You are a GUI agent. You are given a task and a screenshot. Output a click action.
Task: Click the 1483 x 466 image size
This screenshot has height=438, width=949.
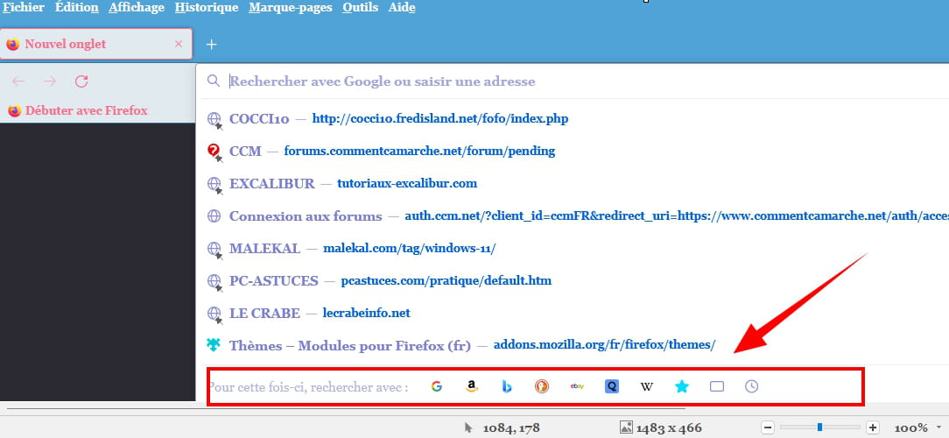pos(669,427)
